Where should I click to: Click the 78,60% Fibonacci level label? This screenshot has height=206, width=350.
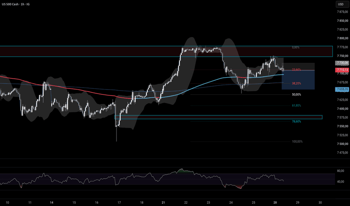click(296, 121)
